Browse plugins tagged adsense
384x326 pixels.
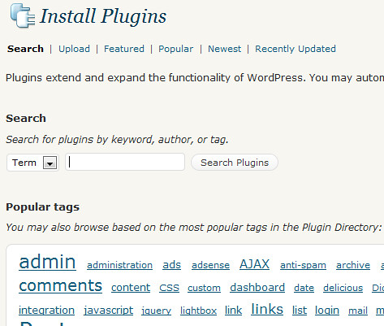click(210, 265)
